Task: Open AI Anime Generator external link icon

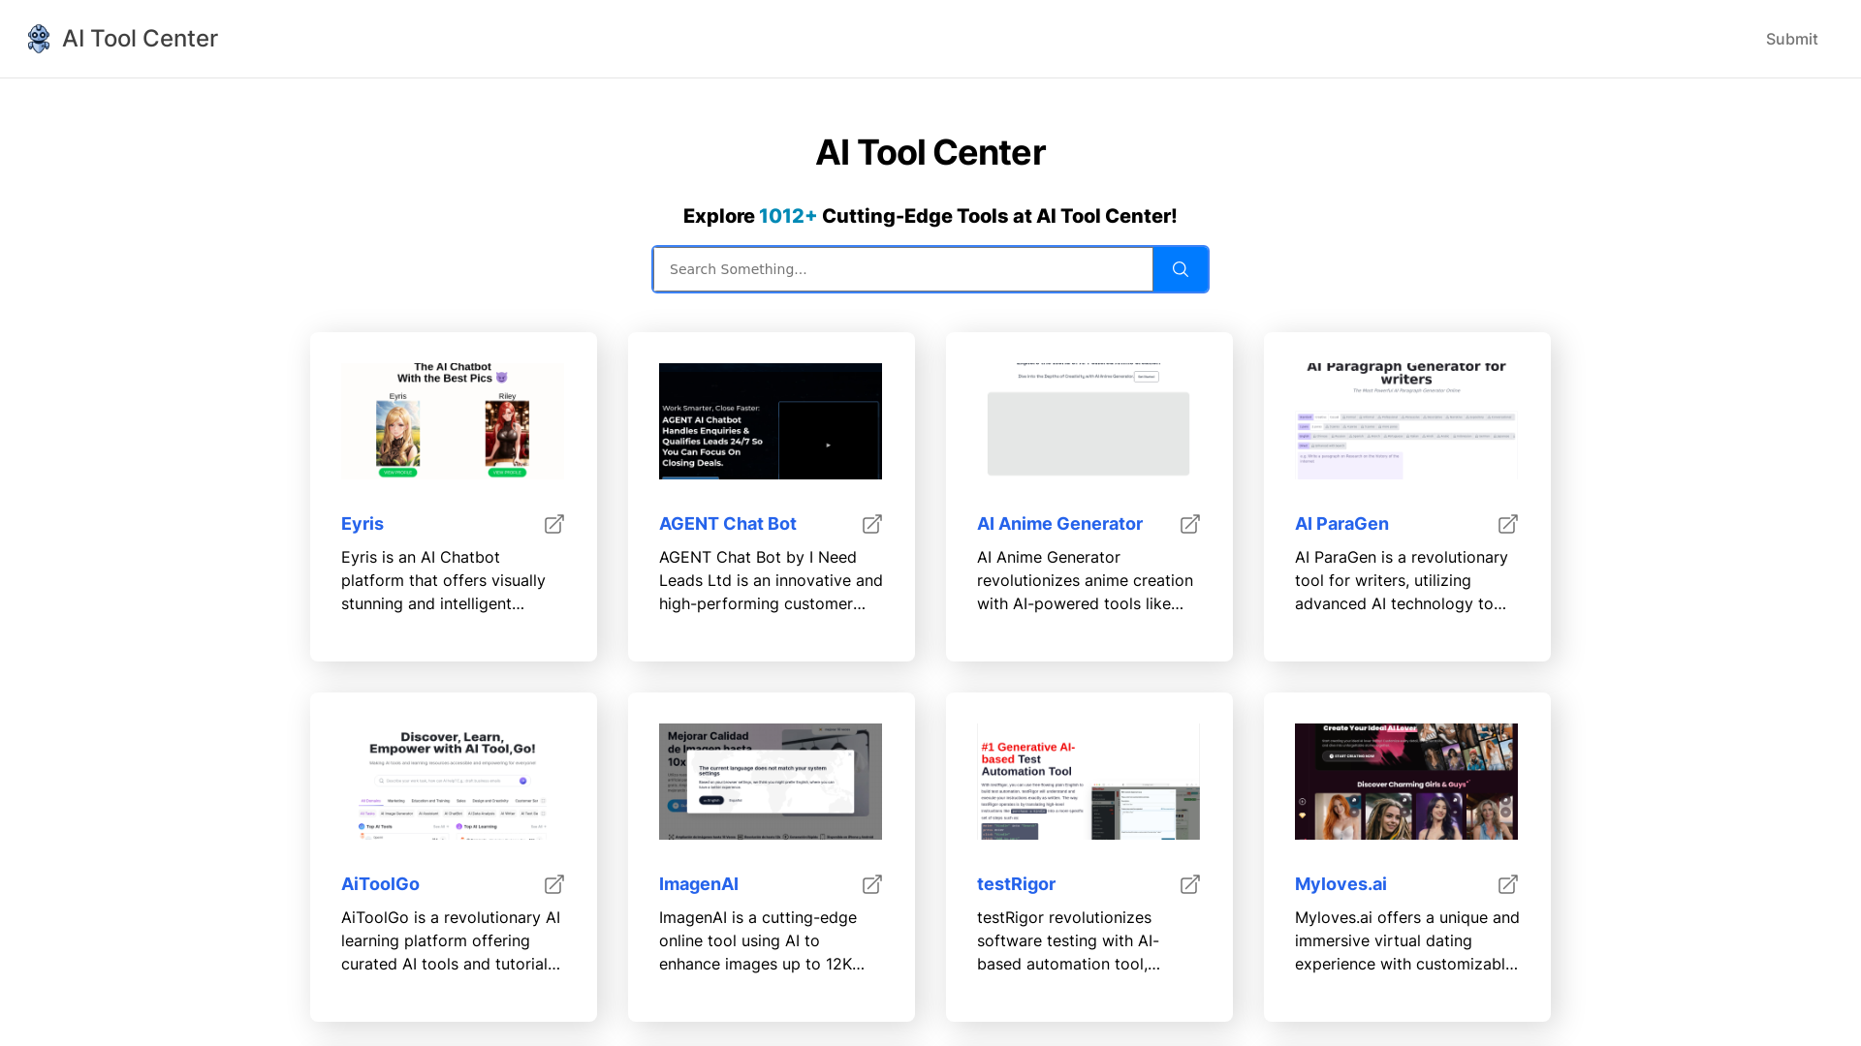Action: 1190,524
